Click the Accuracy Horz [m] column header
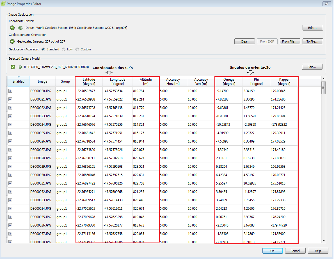Image resolution: width=334 pixels, height=259 pixels. [173, 81]
